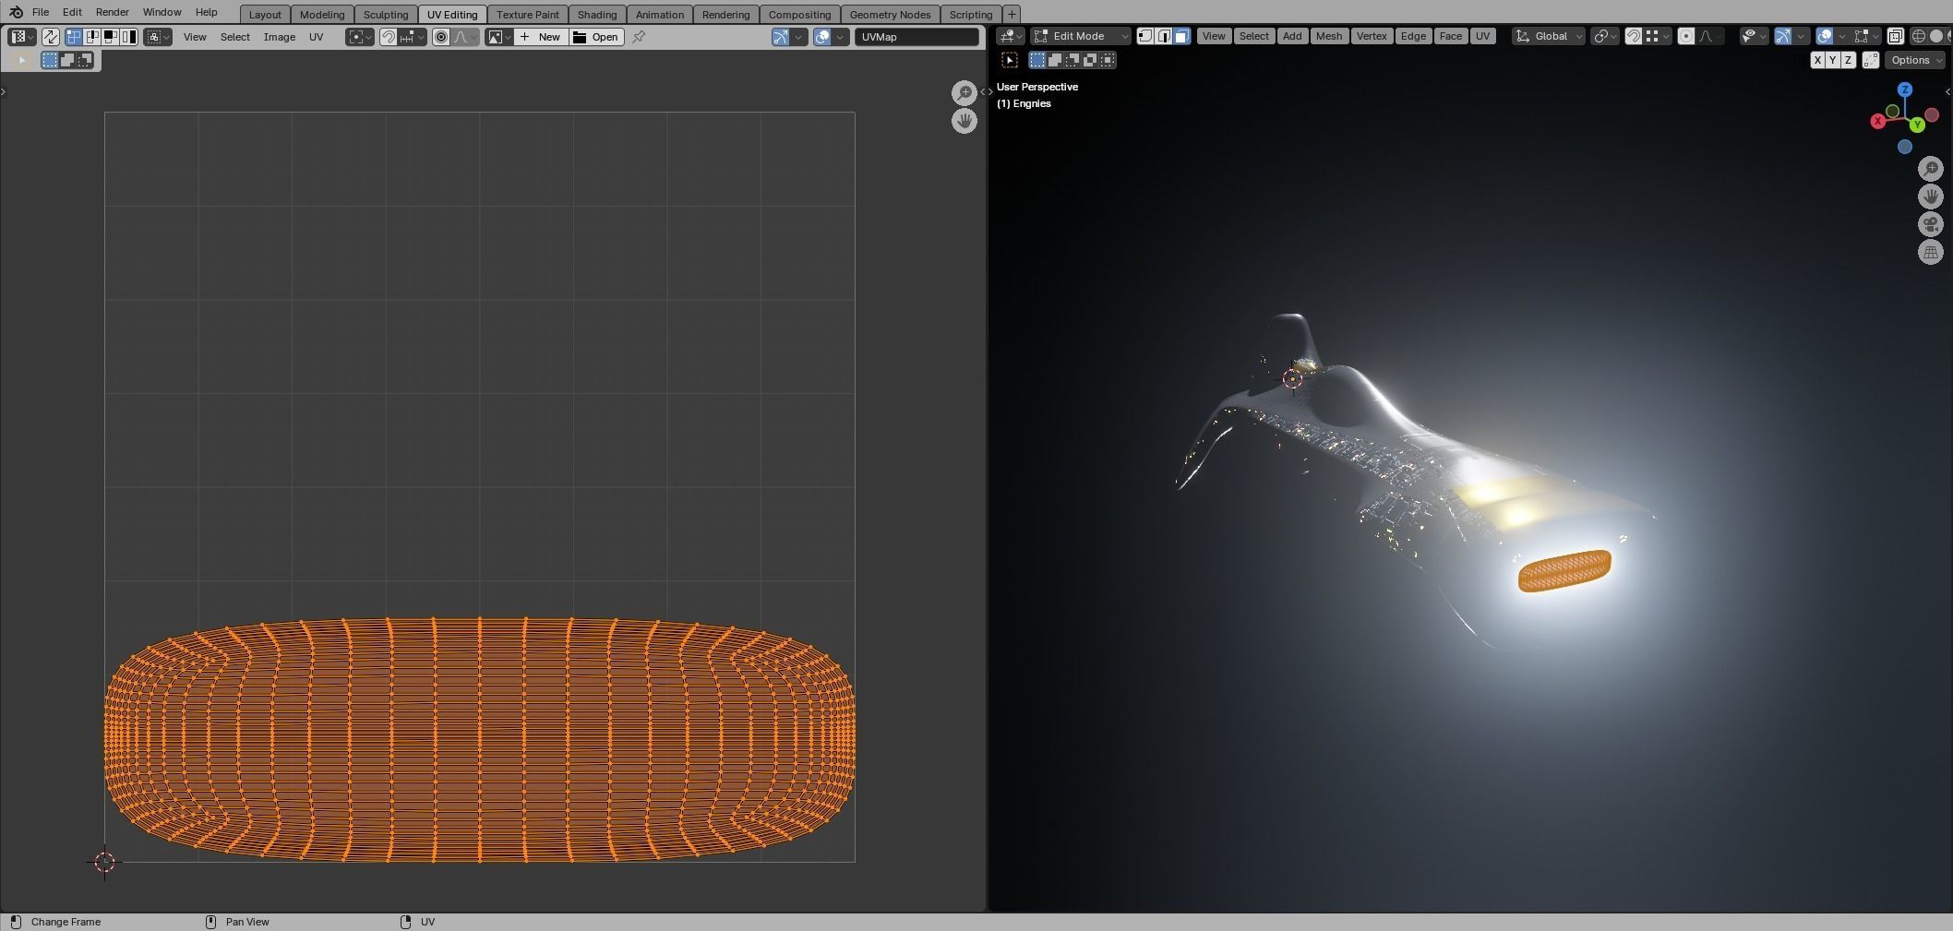Click New to create an image

541,37
